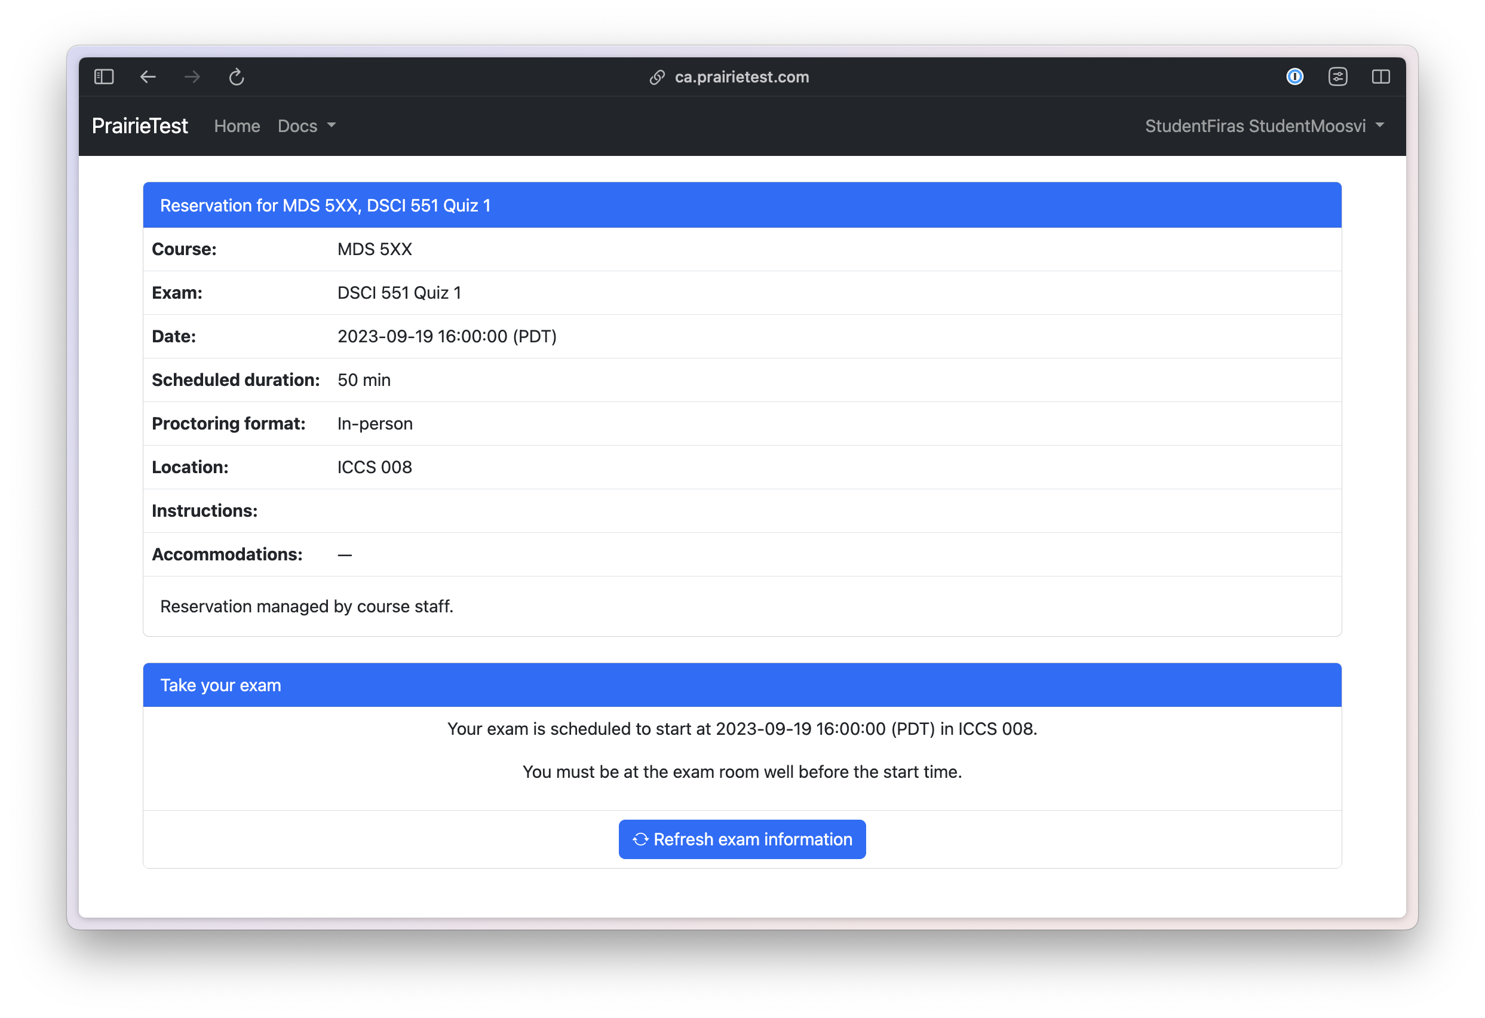Open the Docs dropdown menu
The width and height of the screenshot is (1485, 1018).
(x=305, y=125)
